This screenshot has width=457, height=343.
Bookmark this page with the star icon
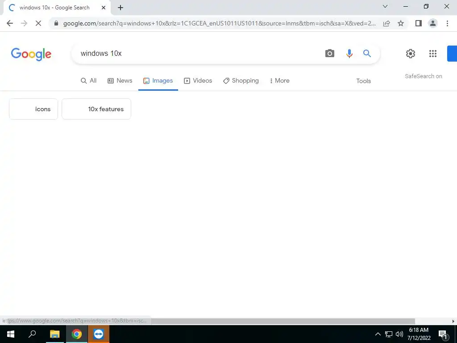coord(401,23)
